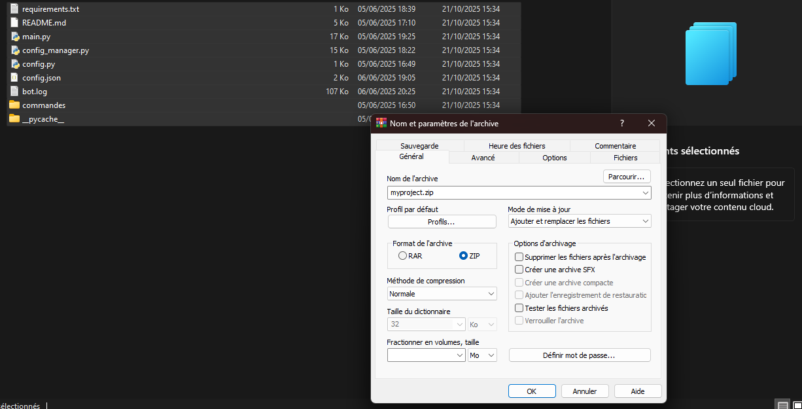Click the Définir mot de passe button
Screen dimensions: 802x409
pos(580,355)
